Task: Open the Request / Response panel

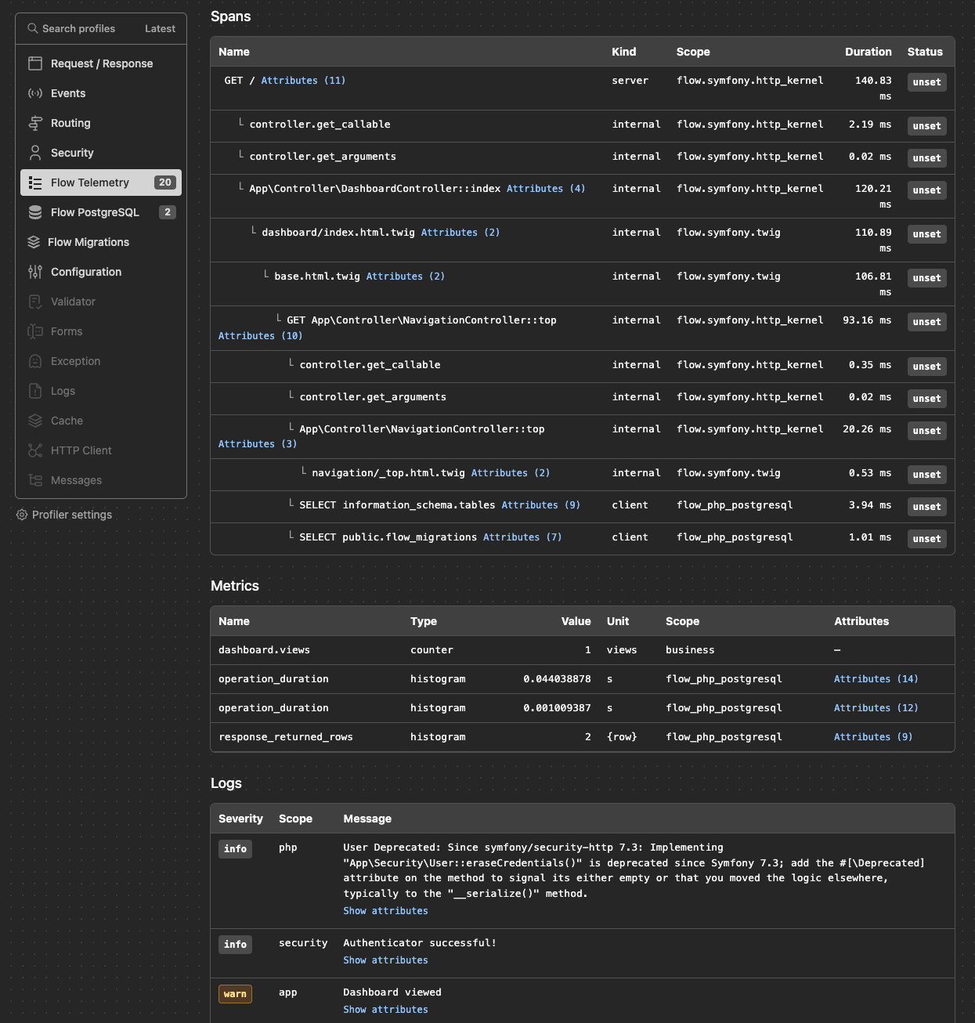Action: click(101, 63)
